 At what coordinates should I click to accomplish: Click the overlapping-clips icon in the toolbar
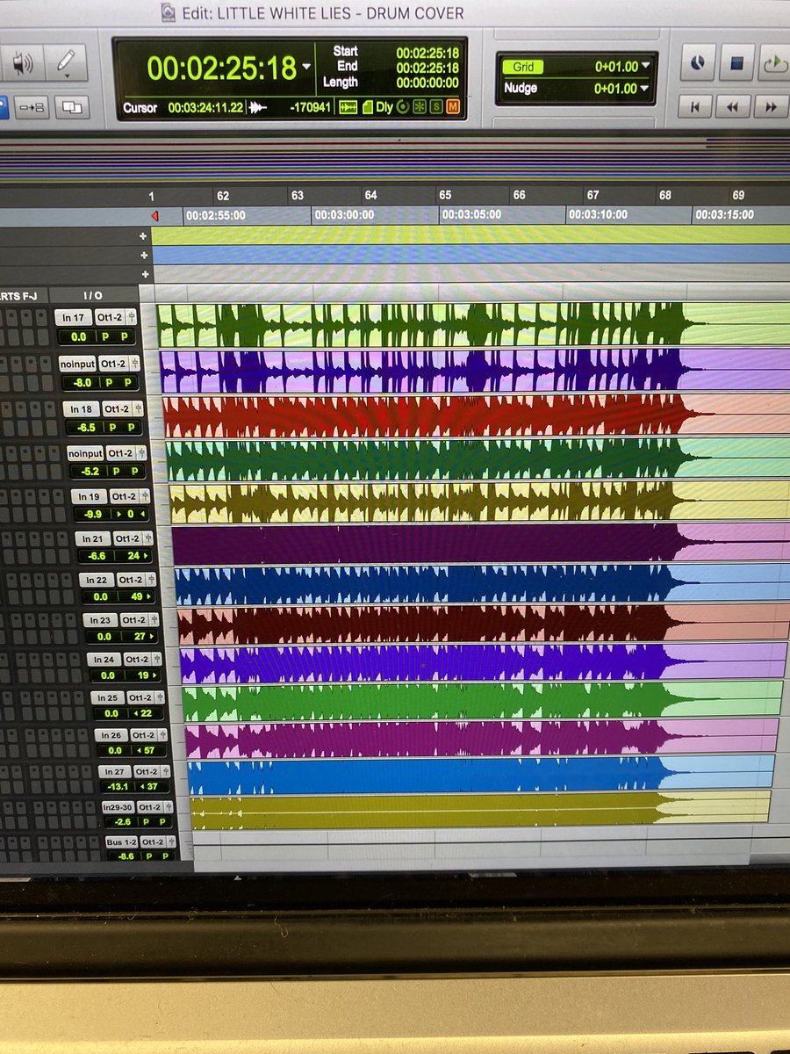tap(72, 108)
